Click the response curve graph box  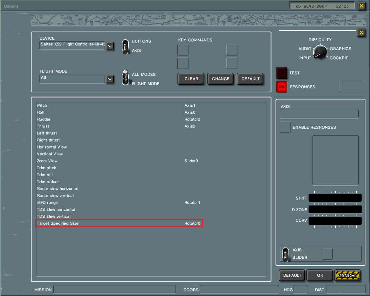coord(335,160)
